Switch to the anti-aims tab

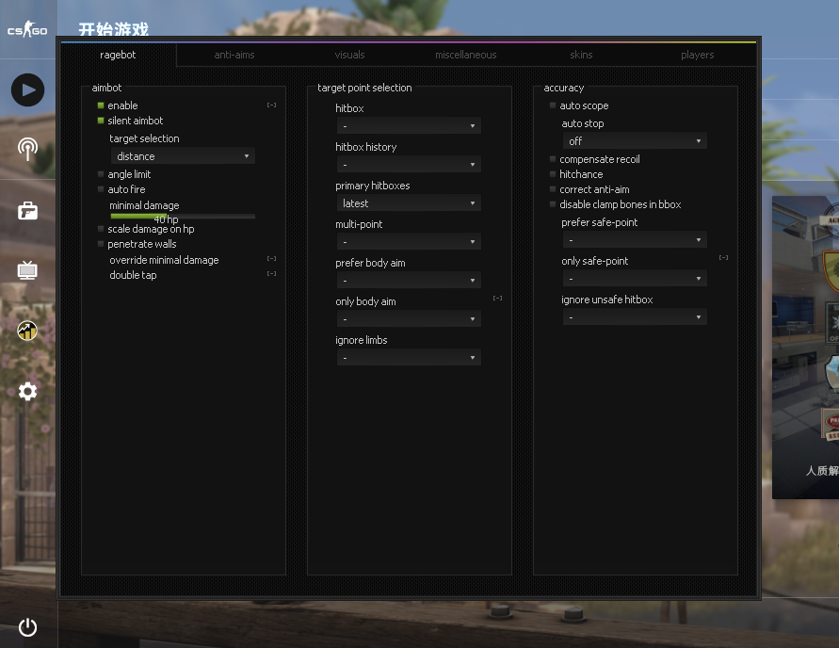tap(234, 55)
